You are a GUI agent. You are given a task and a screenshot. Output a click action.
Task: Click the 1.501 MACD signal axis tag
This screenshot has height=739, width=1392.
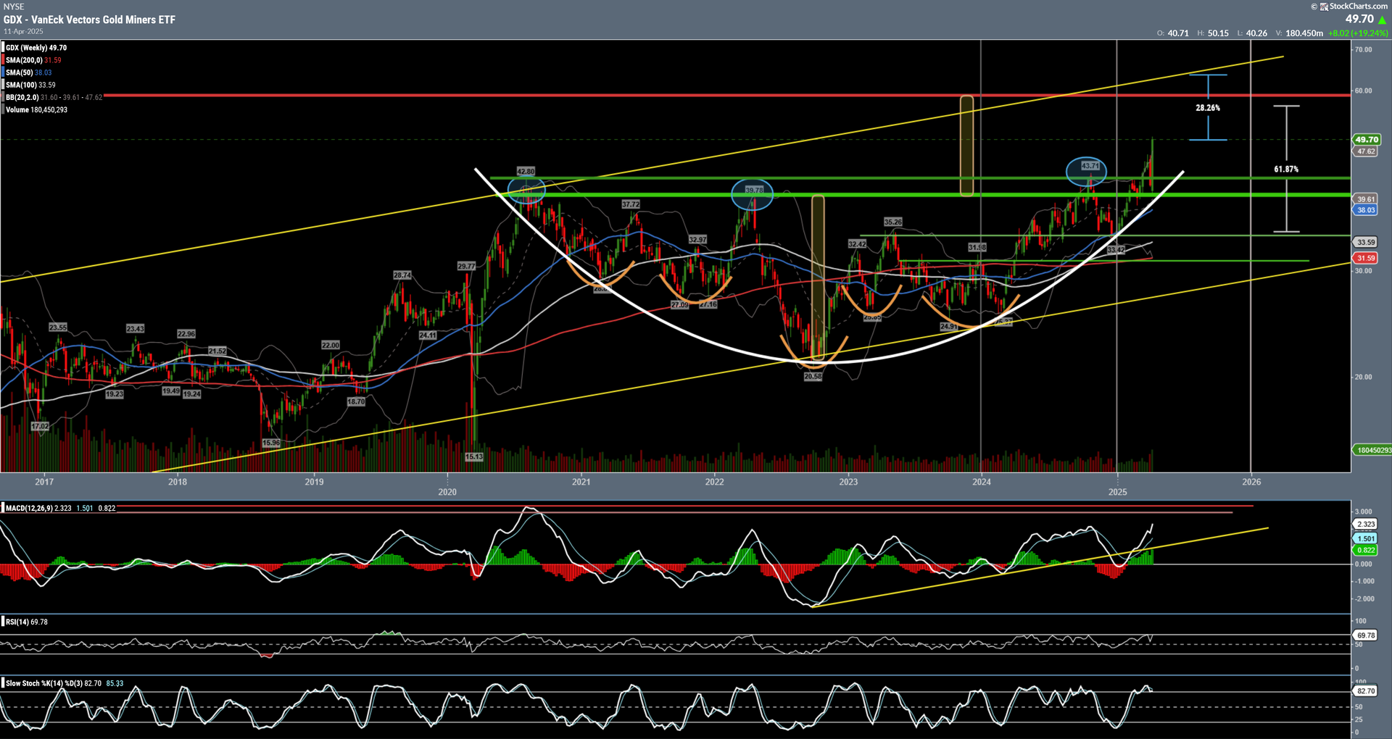point(1366,538)
